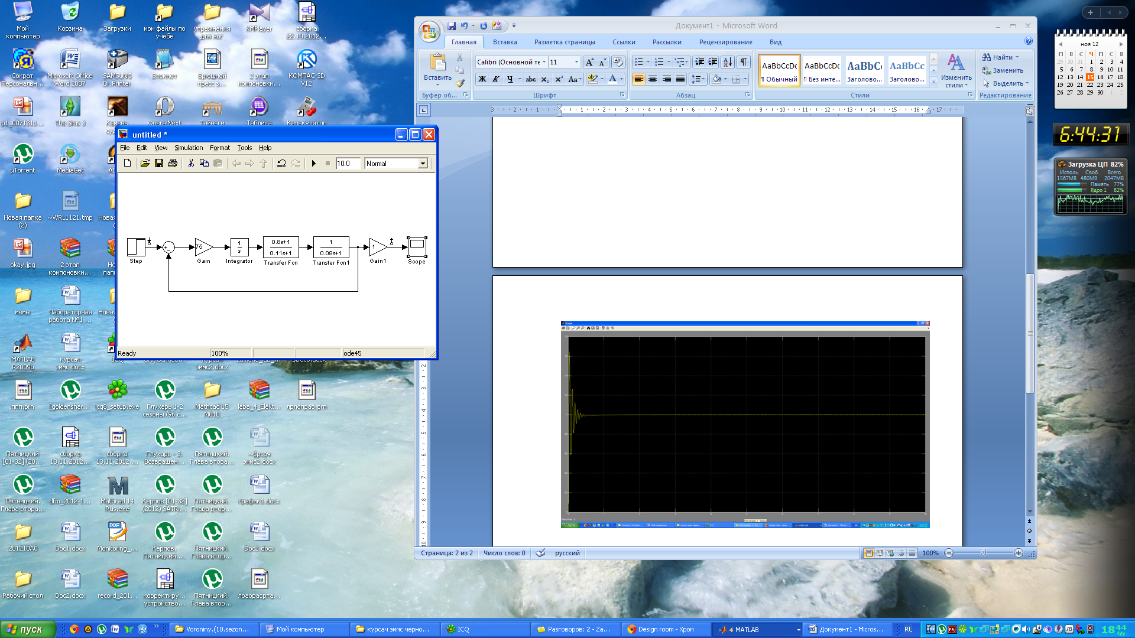Open the Изменить стили dropdown
Image resolution: width=1135 pixels, height=638 pixels.
(956, 71)
